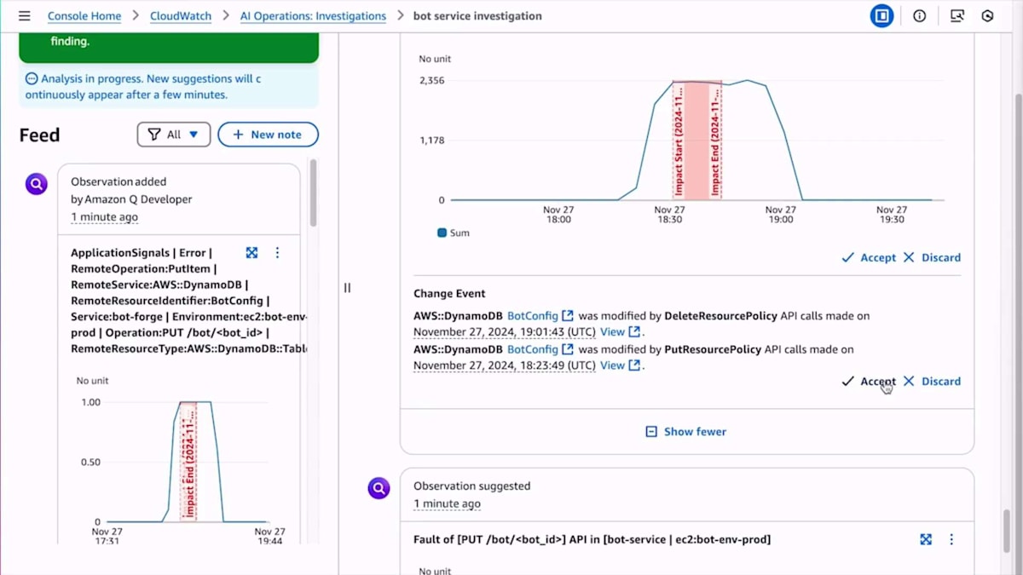
Task: Click the Feed panel vertical scrollbar
Action: click(314, 192)
